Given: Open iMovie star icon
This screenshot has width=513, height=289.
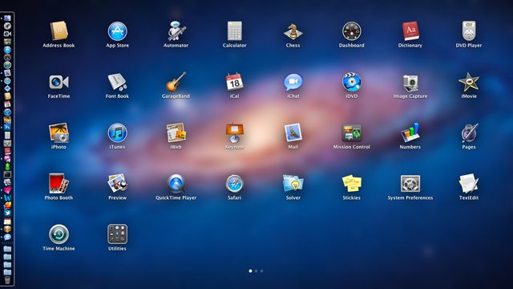Looking at the screenshot, I should click(x=469, y=82).
